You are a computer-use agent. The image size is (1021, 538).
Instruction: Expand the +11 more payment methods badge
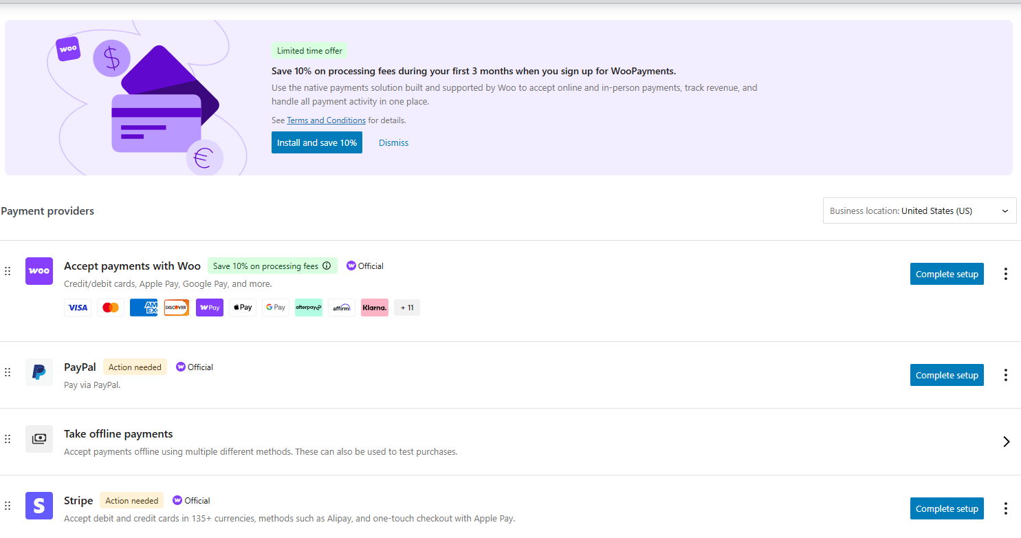(x=407, y=308)
